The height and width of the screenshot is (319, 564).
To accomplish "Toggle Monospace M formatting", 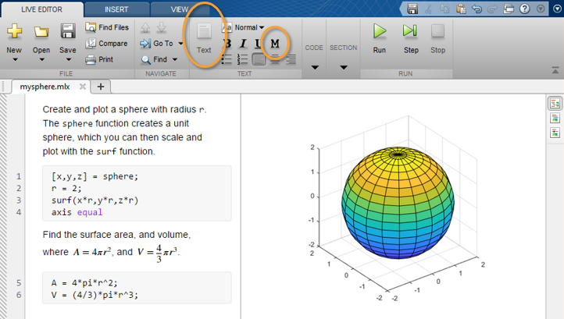I will point(275,44).
